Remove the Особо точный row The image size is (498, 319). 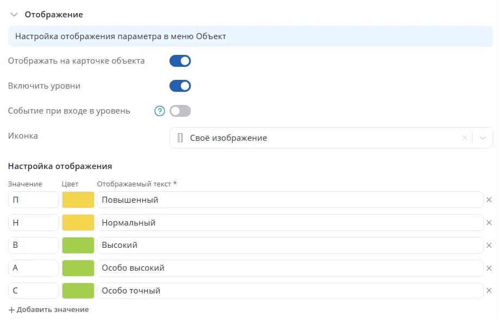tap(489, 291)
